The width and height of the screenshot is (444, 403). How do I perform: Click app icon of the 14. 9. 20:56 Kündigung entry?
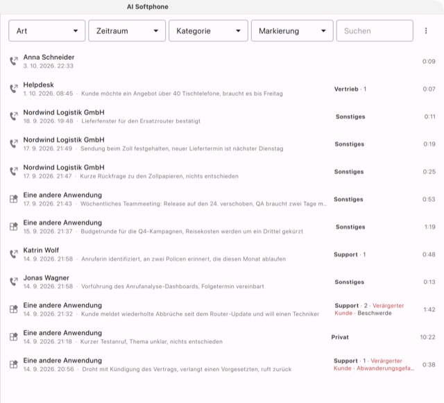[x=14, y=364]
